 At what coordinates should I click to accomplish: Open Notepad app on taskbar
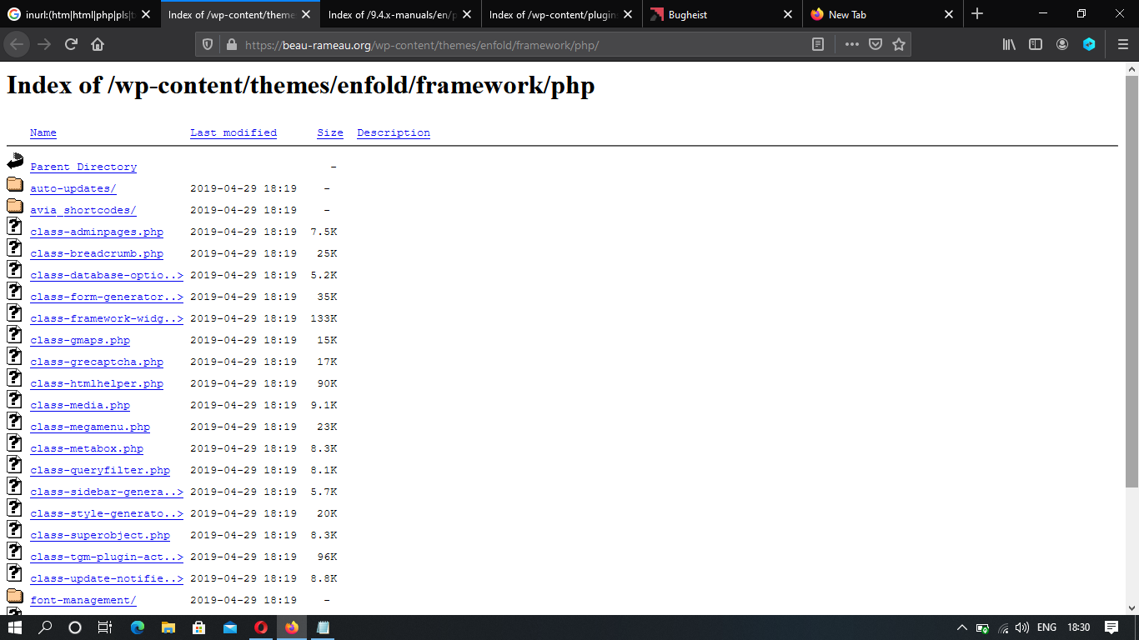click(x=323, y=627)
